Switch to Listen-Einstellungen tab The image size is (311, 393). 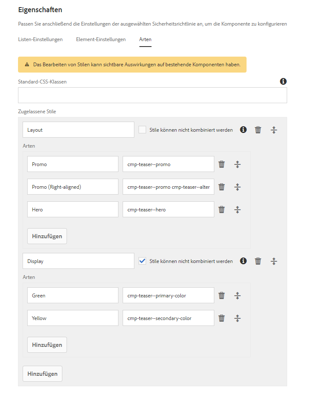[x=41, y=39]
